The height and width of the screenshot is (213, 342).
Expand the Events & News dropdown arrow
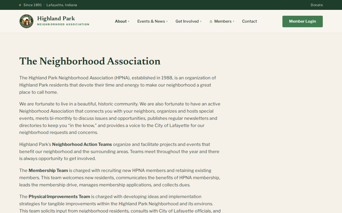pos(167,22)
